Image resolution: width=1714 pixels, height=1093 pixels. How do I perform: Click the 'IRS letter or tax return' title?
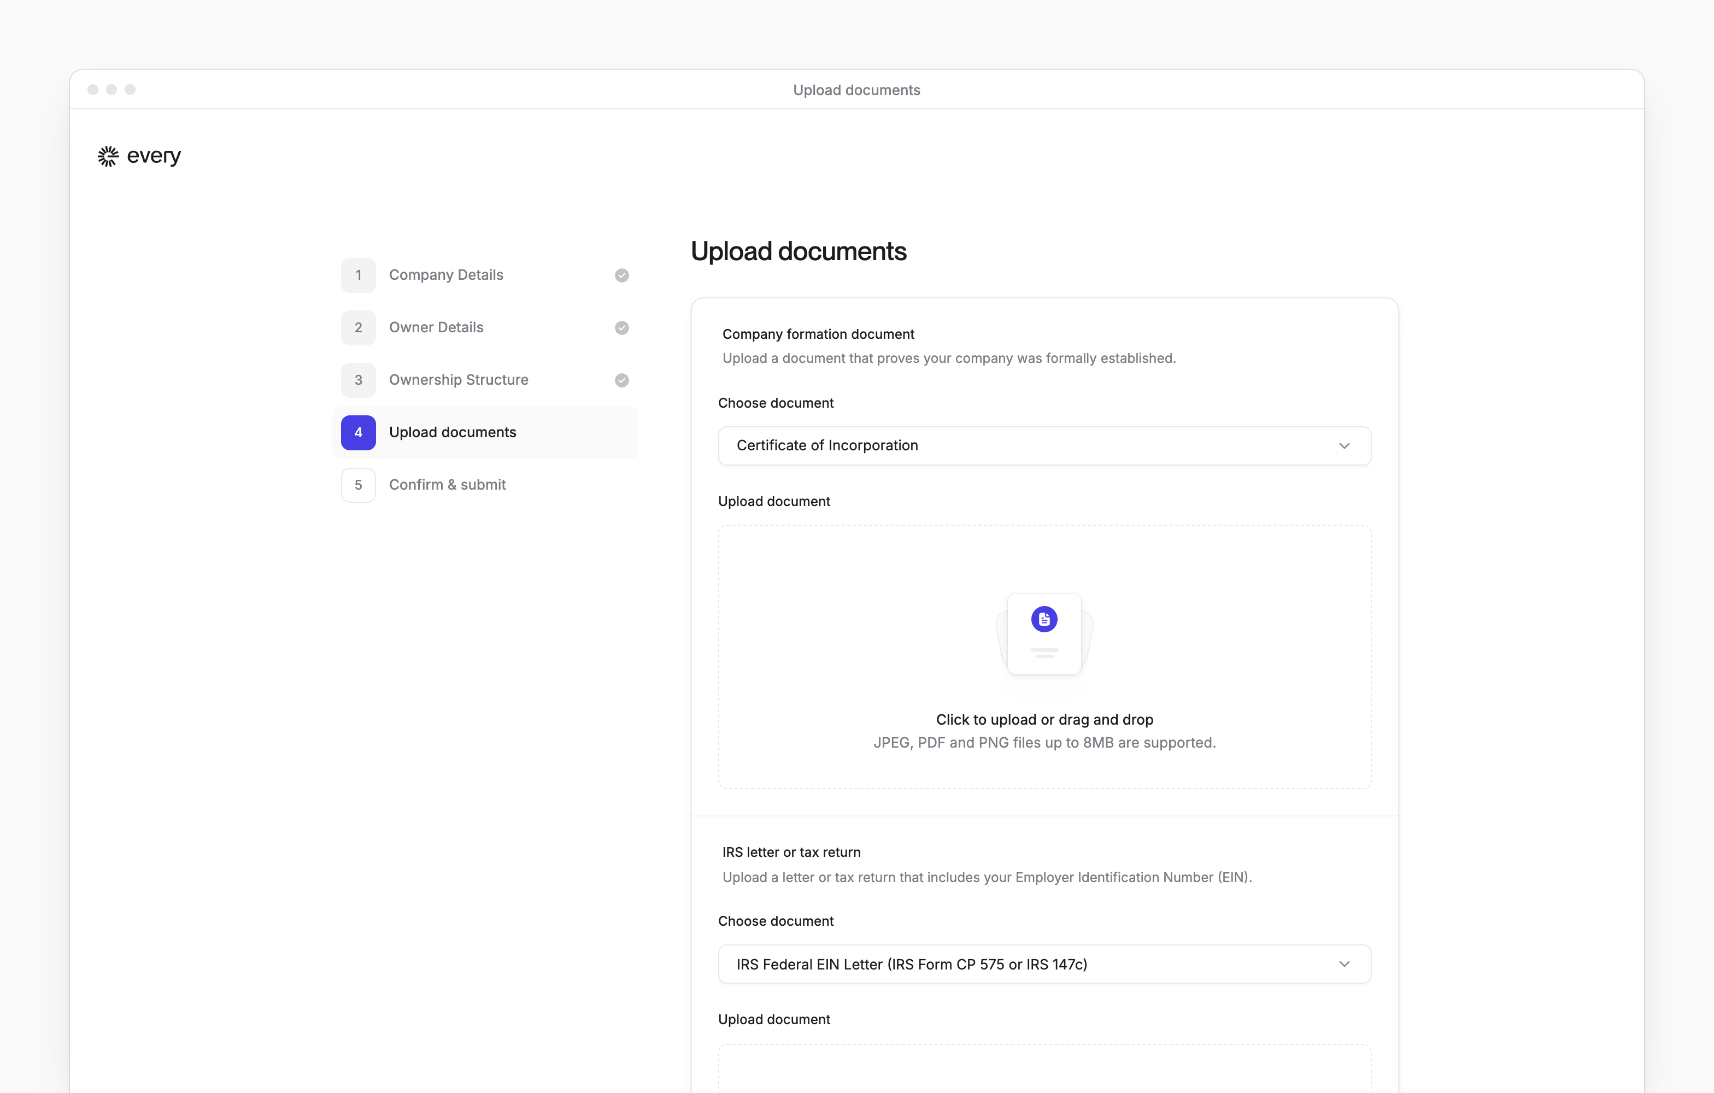click(791, 853)
